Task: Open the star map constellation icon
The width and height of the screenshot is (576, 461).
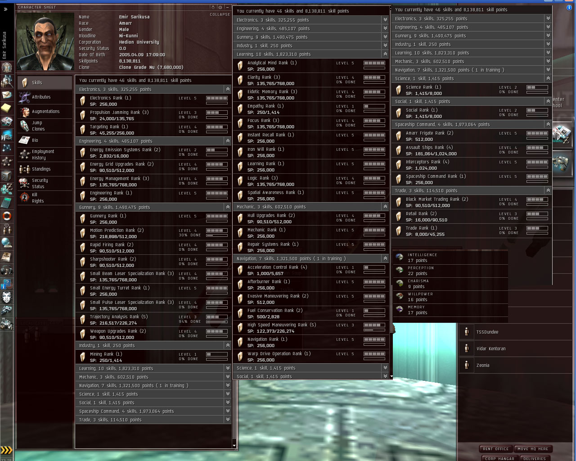Action: (7, 148)
